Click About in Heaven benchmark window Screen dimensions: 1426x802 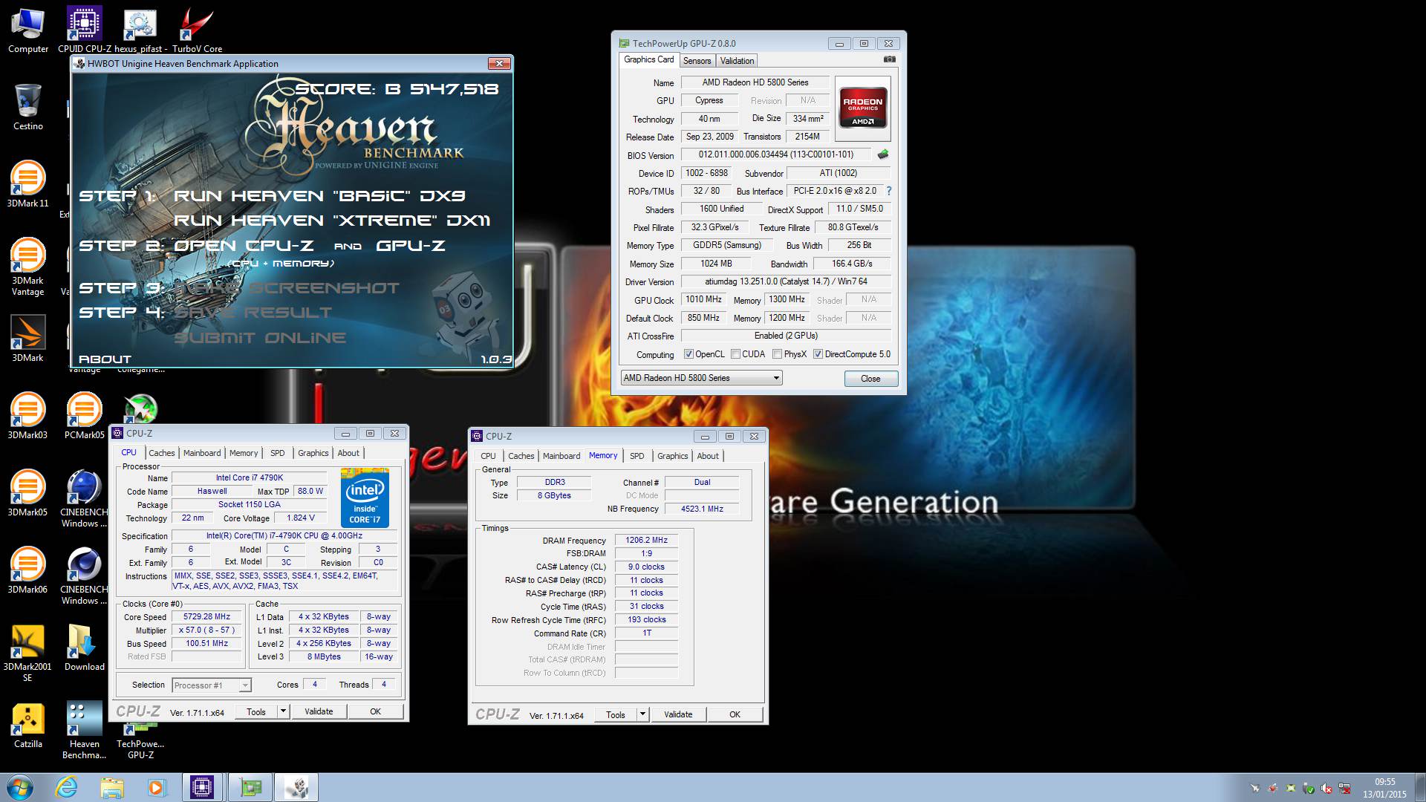coord(105,359)
